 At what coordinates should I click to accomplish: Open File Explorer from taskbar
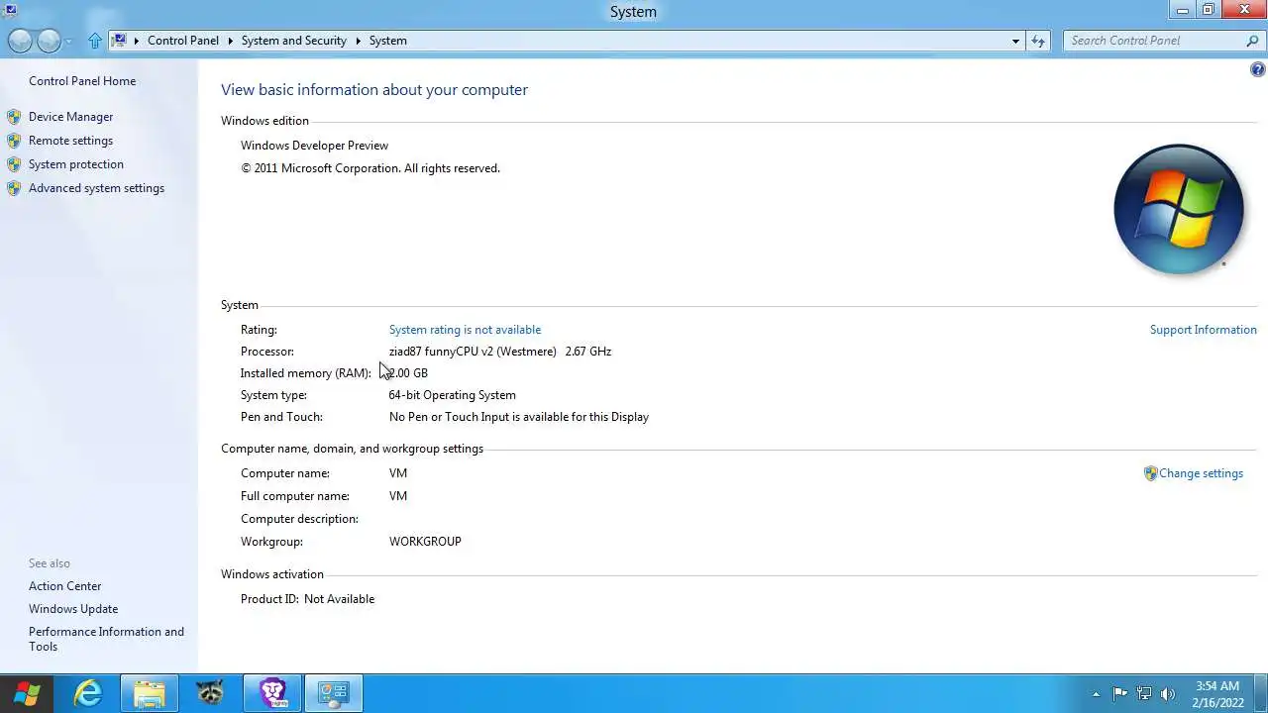click(150, 693)
